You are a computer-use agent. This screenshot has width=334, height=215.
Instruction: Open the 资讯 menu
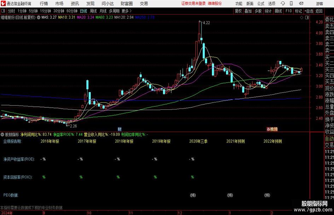coord(75,4)
